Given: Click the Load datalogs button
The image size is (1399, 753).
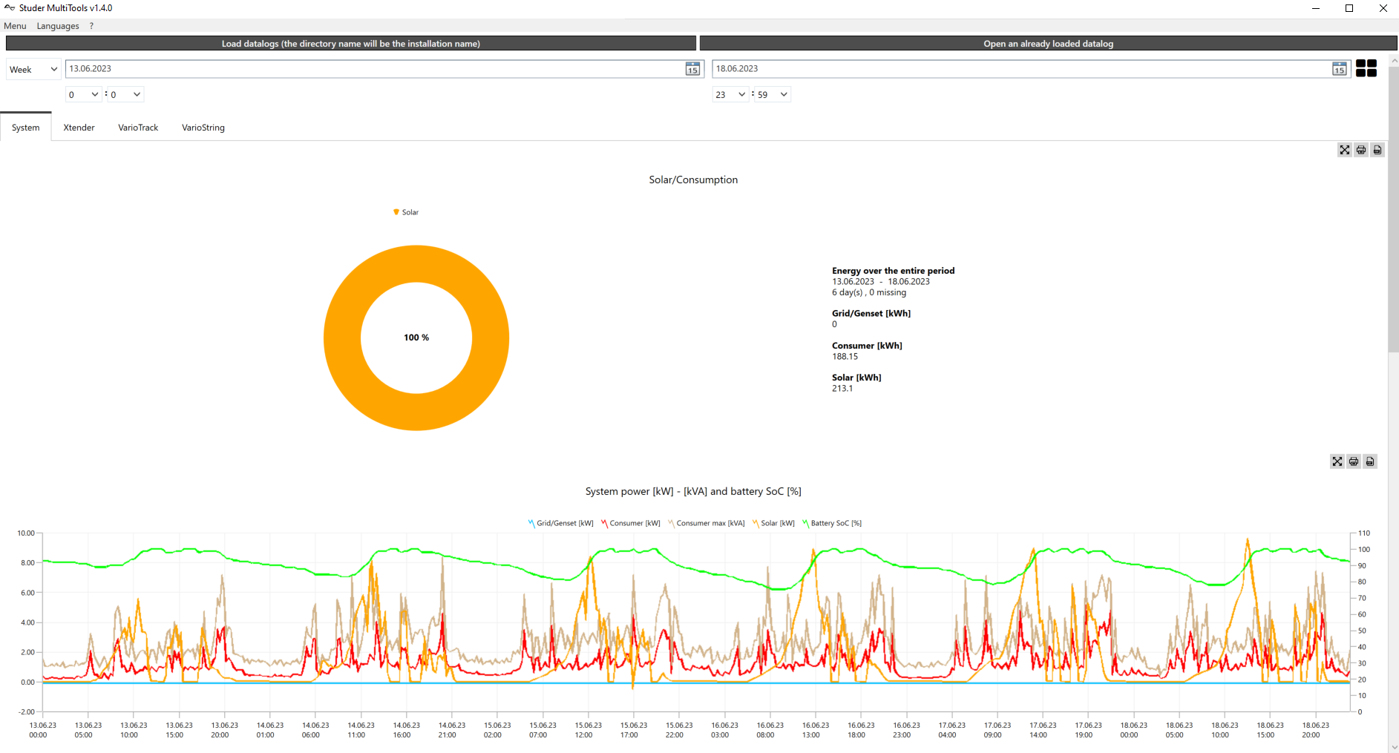Looking at the screenshot, I should (350, 44).
